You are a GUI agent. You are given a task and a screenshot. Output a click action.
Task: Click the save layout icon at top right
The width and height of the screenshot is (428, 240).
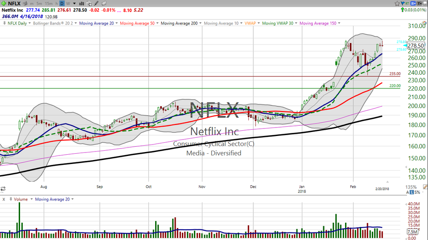coord(425,3)
